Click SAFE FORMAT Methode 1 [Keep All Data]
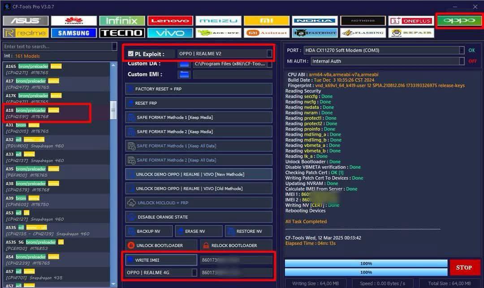This screenshot has height=288, width=484. (199, 146)
